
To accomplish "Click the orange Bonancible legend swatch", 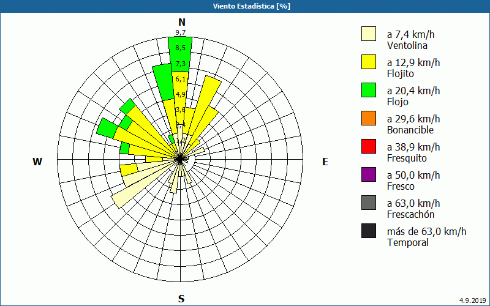I will pyautogui.click(x=369, y=118).
